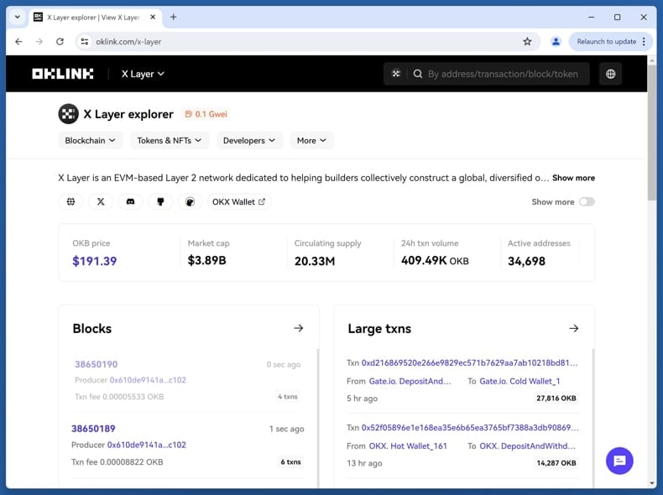Click the address/transaction search field

coord(502,74)
